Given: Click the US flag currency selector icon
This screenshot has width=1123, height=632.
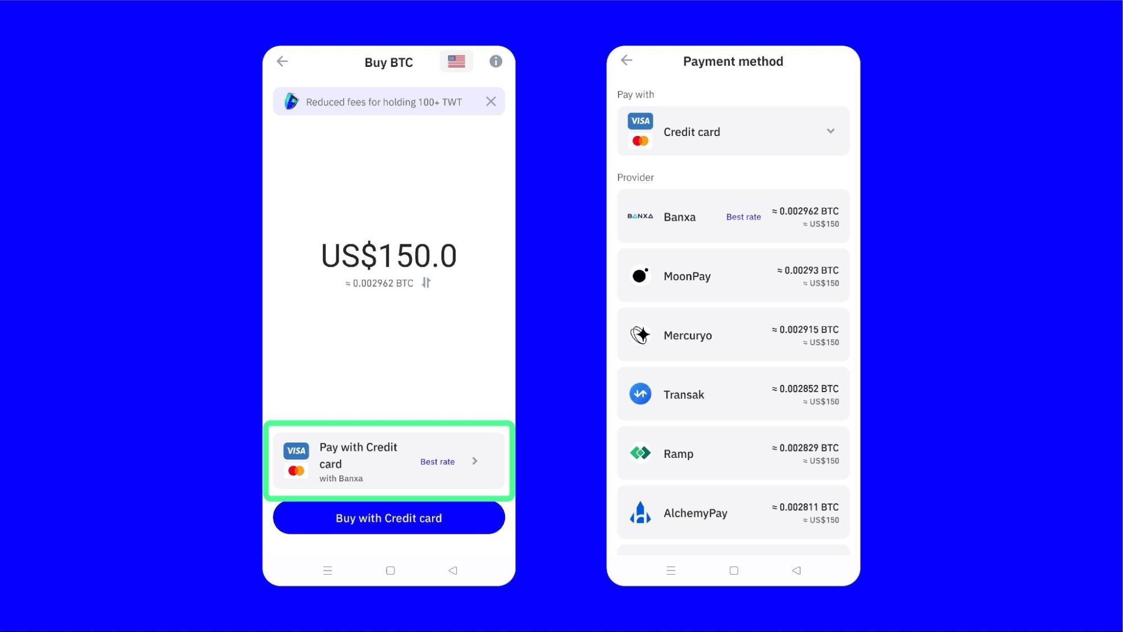Looking at the screenshot, I should 455,62.
